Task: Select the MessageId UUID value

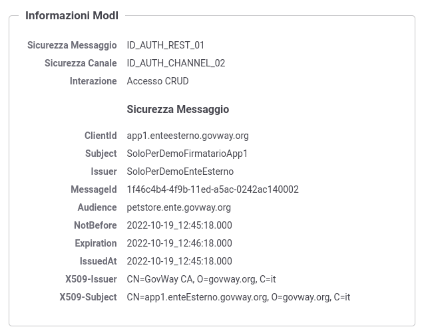Action: point(213,189)
